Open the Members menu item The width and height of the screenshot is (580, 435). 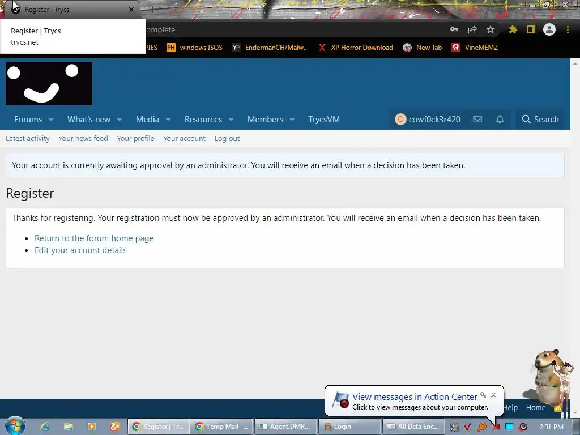coord(265,120)
